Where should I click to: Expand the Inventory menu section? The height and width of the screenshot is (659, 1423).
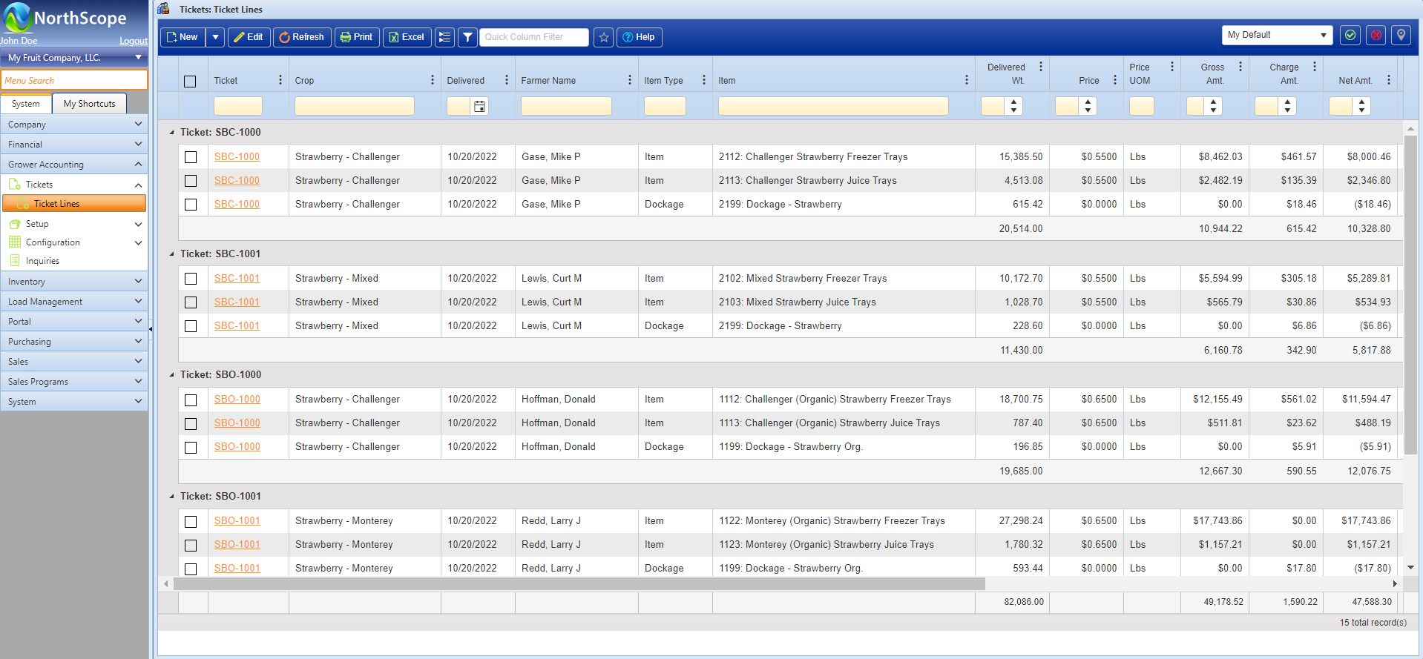pos(74,282)
